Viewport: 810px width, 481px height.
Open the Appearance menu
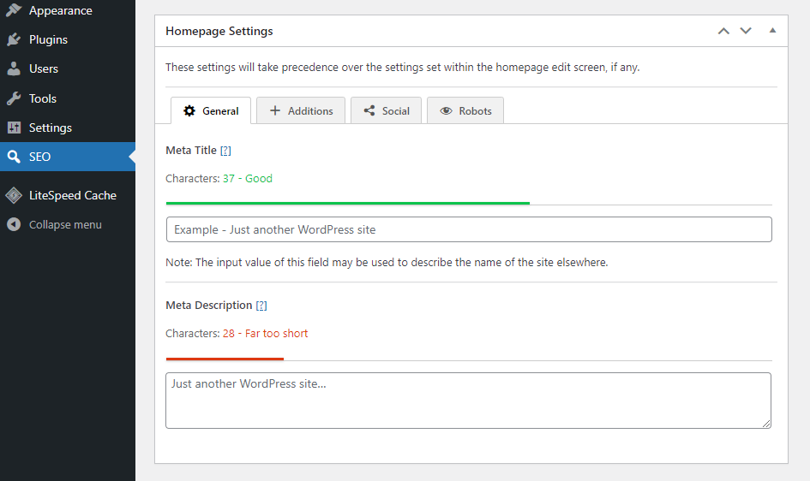(68, 10)
